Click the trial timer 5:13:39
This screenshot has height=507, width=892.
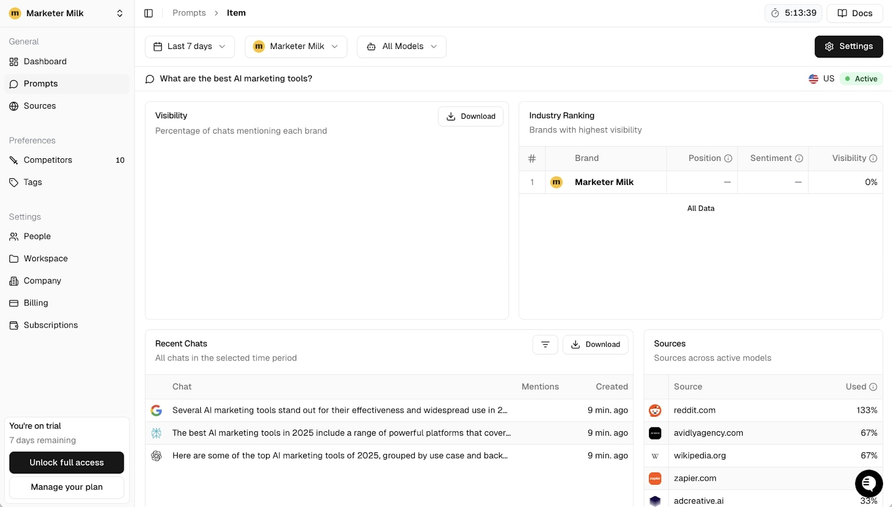pos(793,13)
